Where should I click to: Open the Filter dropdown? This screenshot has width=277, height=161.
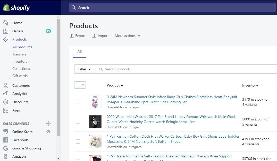85,69
